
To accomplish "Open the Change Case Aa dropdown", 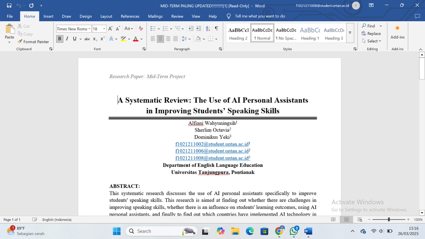I will pyautogui.click(x=128, y=28).
